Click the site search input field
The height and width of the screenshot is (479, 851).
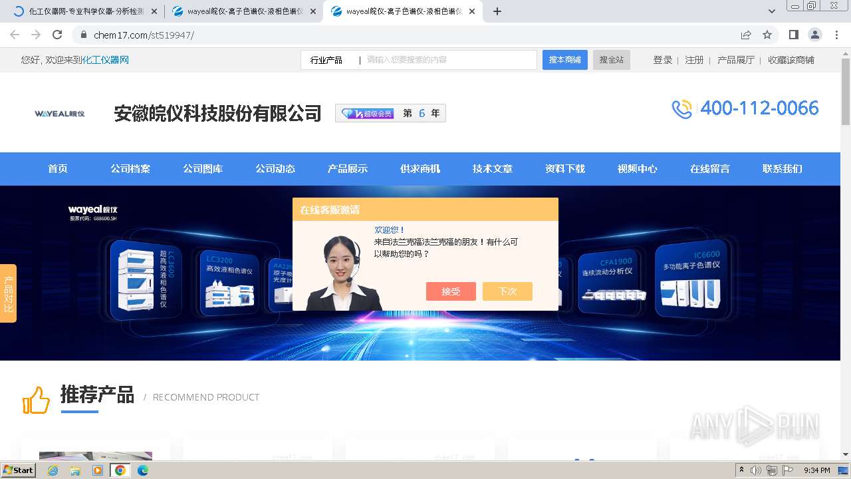click(x=449, y=60)
